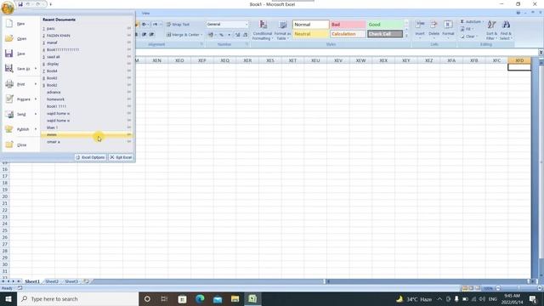Click the taskbar search box
The image size is (544, 306).
tap(77, 298)
